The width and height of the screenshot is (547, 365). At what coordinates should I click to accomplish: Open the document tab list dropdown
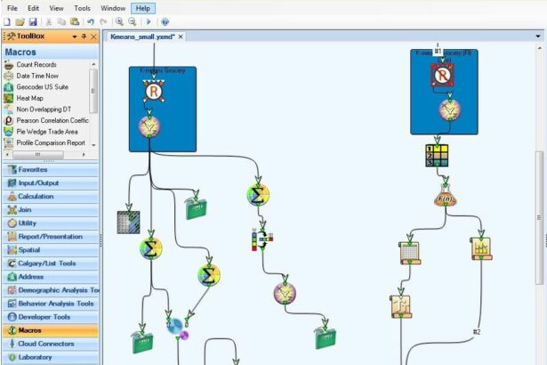coord(538,36)
